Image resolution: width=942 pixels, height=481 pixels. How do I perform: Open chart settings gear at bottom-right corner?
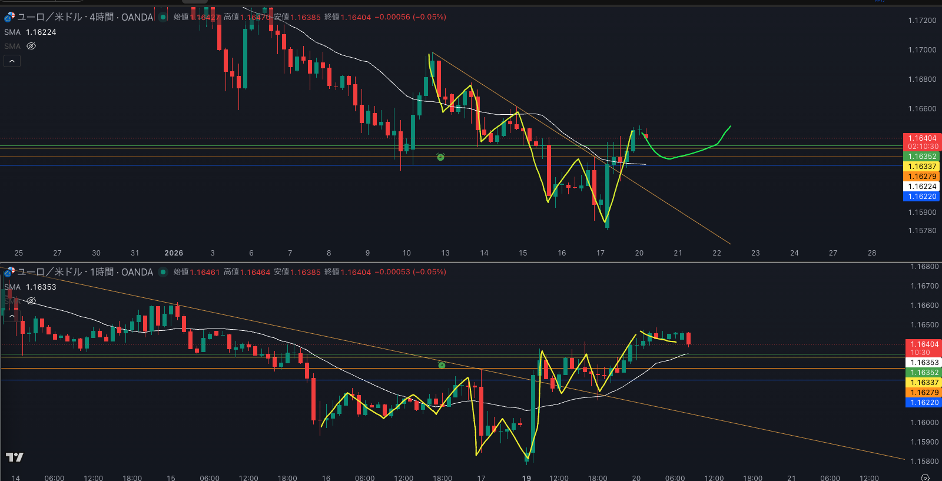925,477
